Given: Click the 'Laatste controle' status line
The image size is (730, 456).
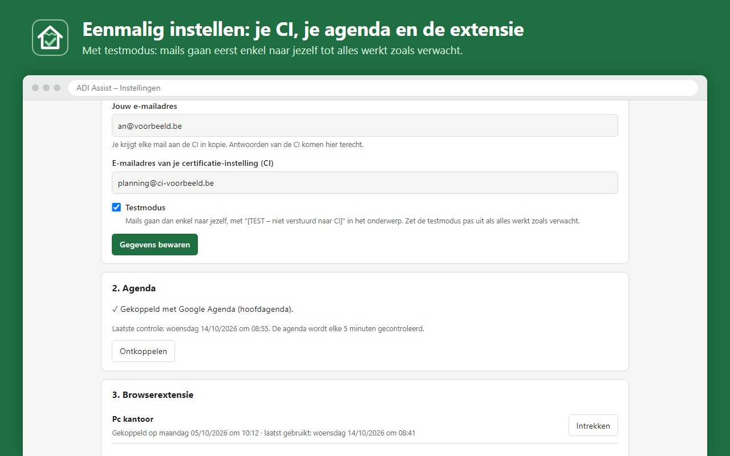Looking at the screenshot, I should 268,328.
